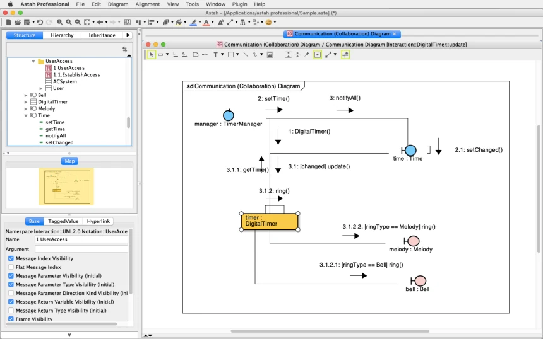Toggle Message Parameter Visibility (Initial)

point(11,276)
